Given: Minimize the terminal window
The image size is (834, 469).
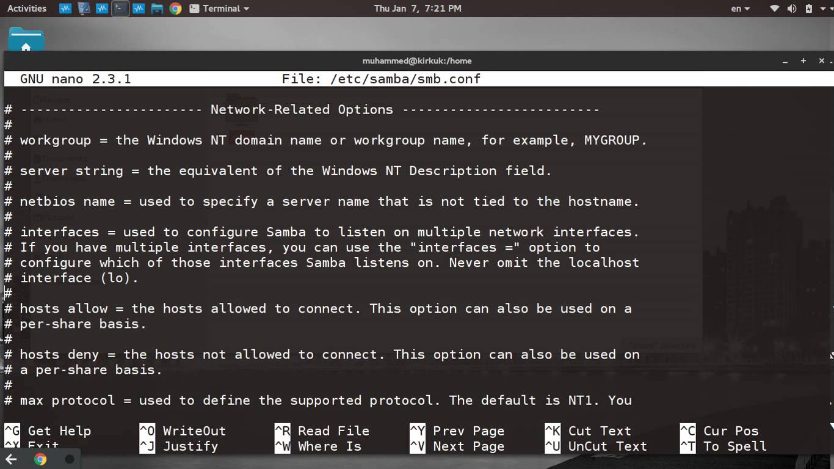Looking at the screenshot, I should click(786, 61).
